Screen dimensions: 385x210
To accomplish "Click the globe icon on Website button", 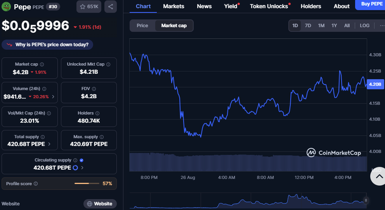I will point(90,204).
